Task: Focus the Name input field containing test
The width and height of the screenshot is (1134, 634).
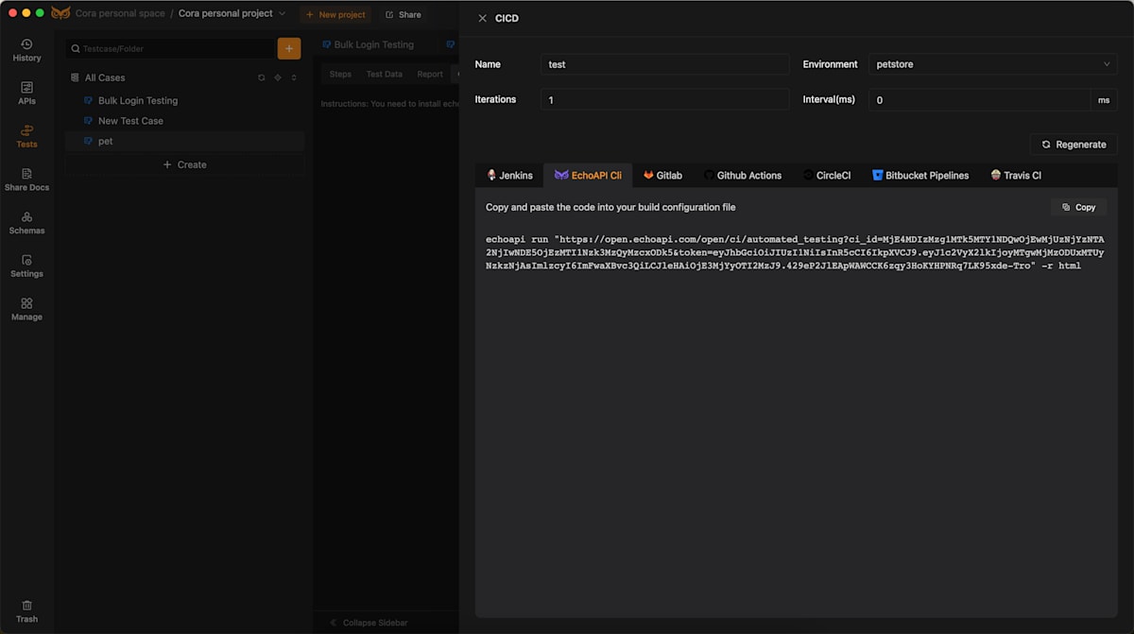Action: (665, 64)
